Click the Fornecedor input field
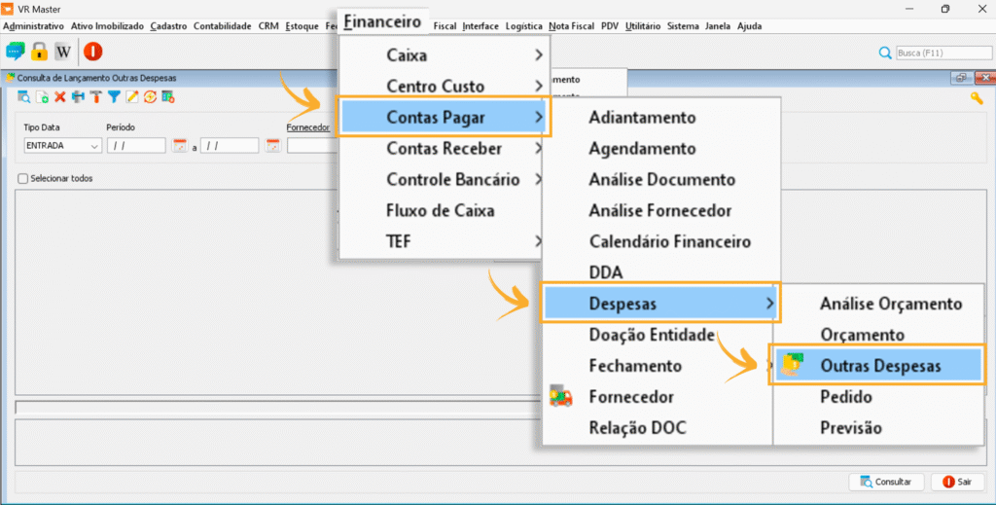This screenshot has width=996, height=505. pos(312,145)
